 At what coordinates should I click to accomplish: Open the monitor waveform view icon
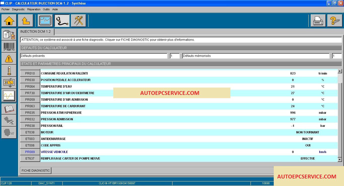(45, 20)
